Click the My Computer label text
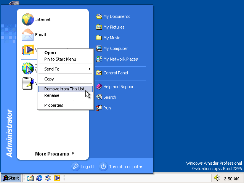Screen dimensions: 244x183 pyautogui.click(x=116, y=48)
